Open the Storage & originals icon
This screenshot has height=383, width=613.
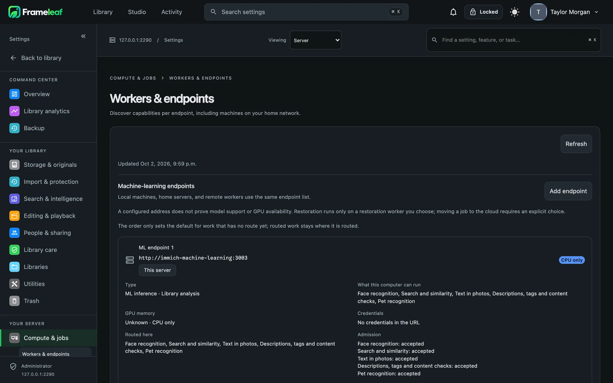[14, 165]
